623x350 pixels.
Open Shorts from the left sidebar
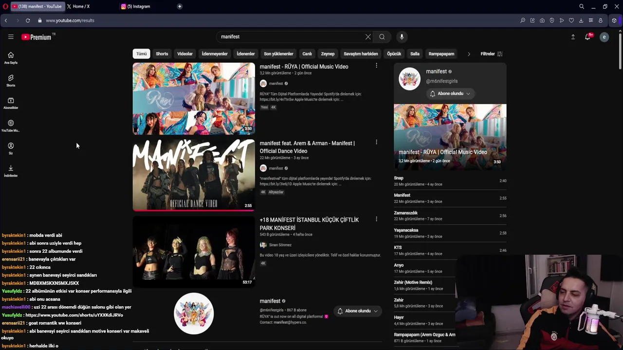(x=11, y=81)
